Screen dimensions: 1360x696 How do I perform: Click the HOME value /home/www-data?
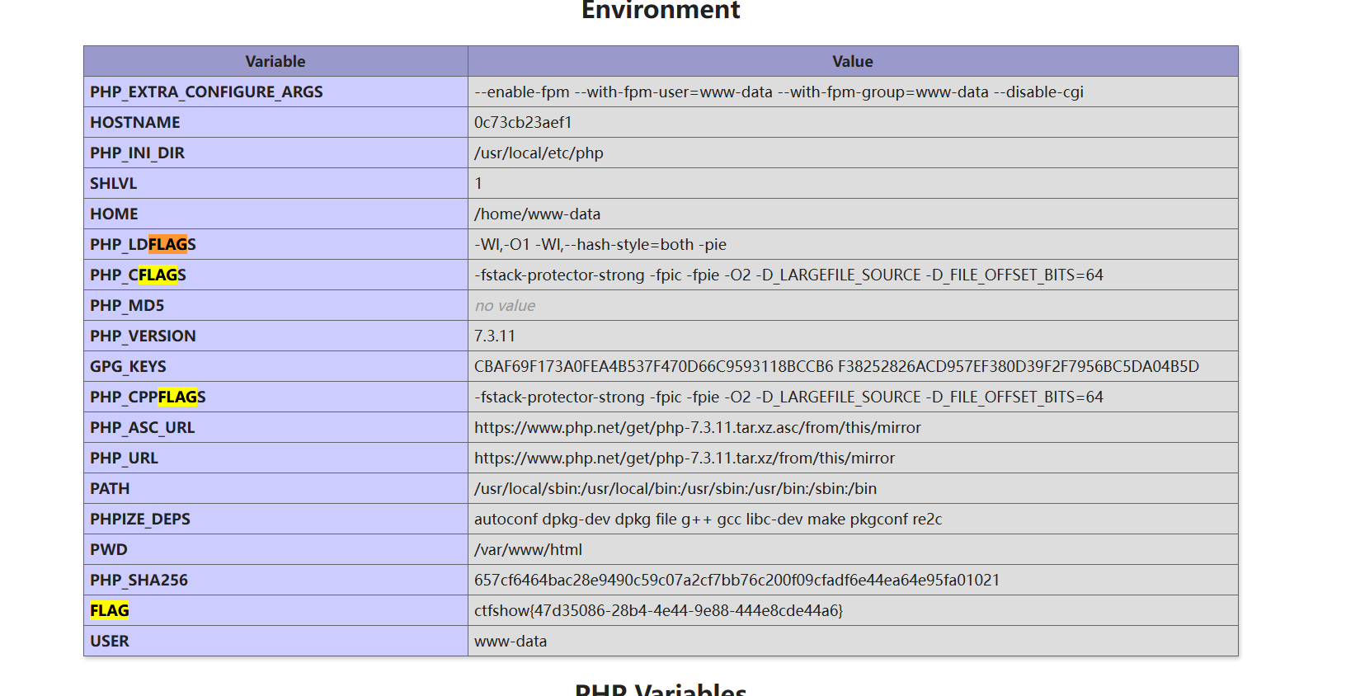click(x=537, y=214)
